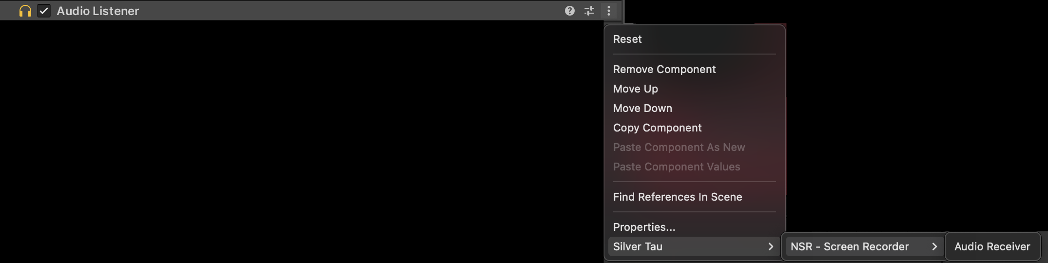Image resolution: width=1048 pixels, height=263 pixels.
Task: Click the Silver Tau submenu arrow
Action: tap(771, 246)
